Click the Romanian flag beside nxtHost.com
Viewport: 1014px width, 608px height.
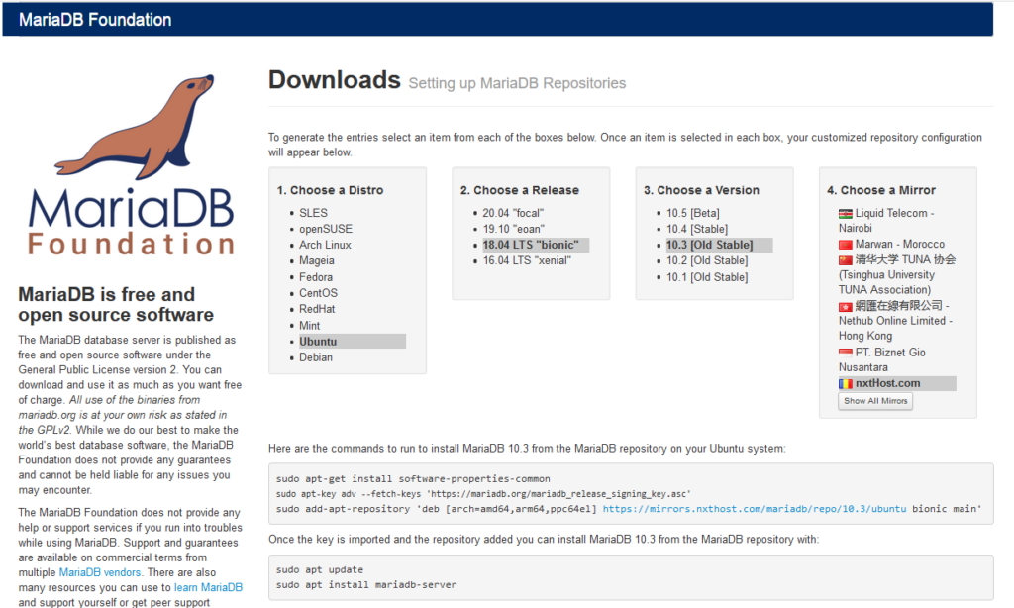pyautogui.click(x=848, y=383)
